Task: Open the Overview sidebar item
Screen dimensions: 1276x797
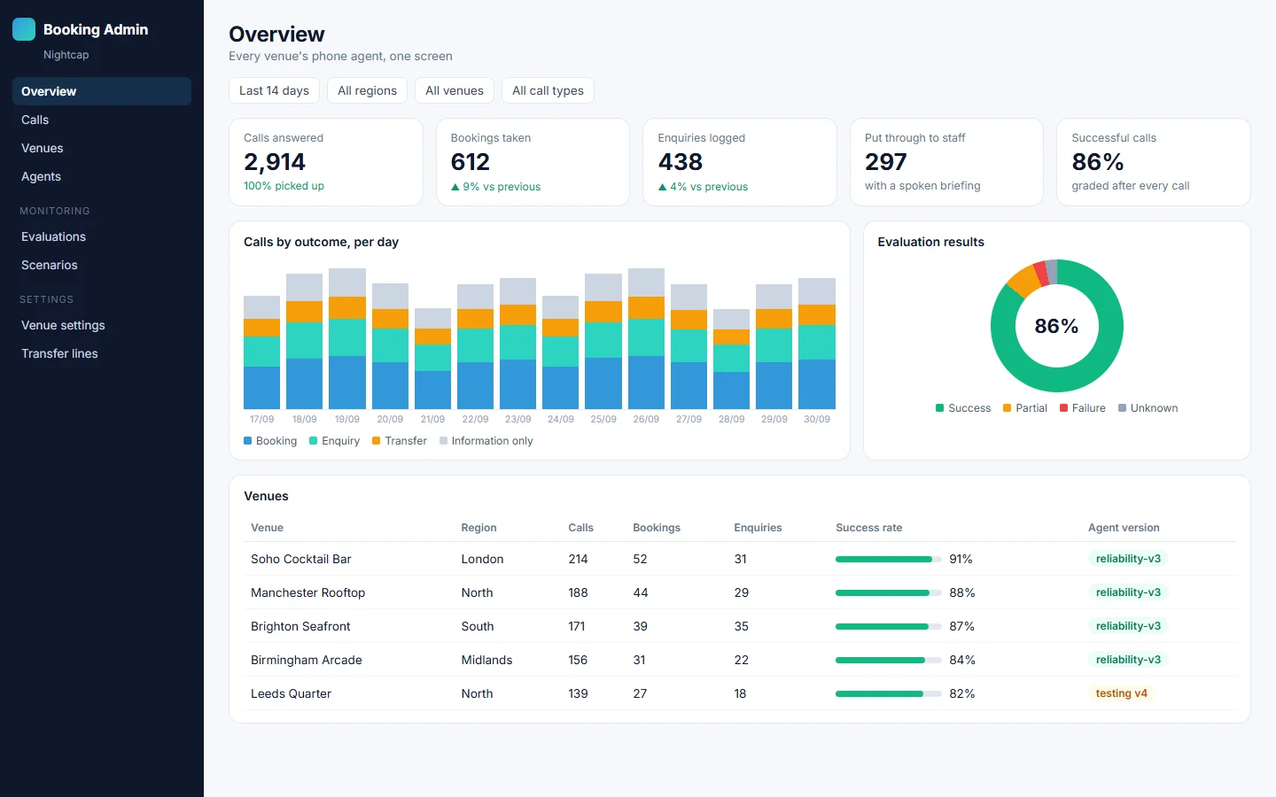Action: [x=102, y=91]
